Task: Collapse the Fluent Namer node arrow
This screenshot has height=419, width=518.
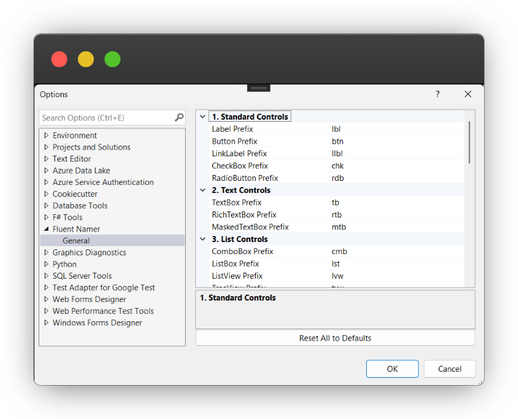Action: [46, 229]
